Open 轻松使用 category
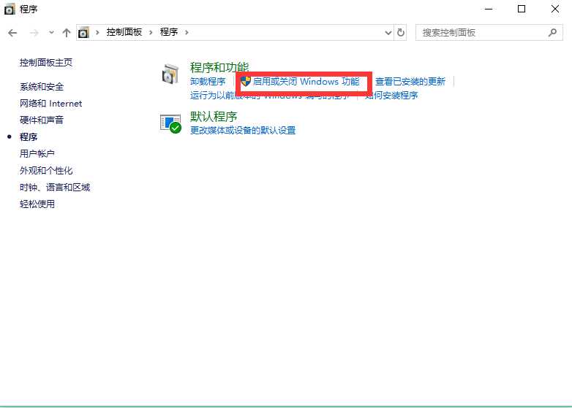Image resolution: width=572 pixels, height=408 pixels. coord(37,204)
